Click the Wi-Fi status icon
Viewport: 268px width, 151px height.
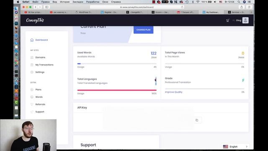(198, 2)
